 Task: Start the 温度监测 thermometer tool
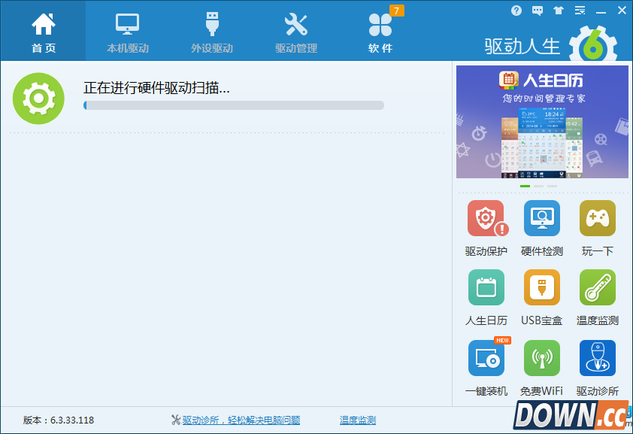[x=597, y=288]
